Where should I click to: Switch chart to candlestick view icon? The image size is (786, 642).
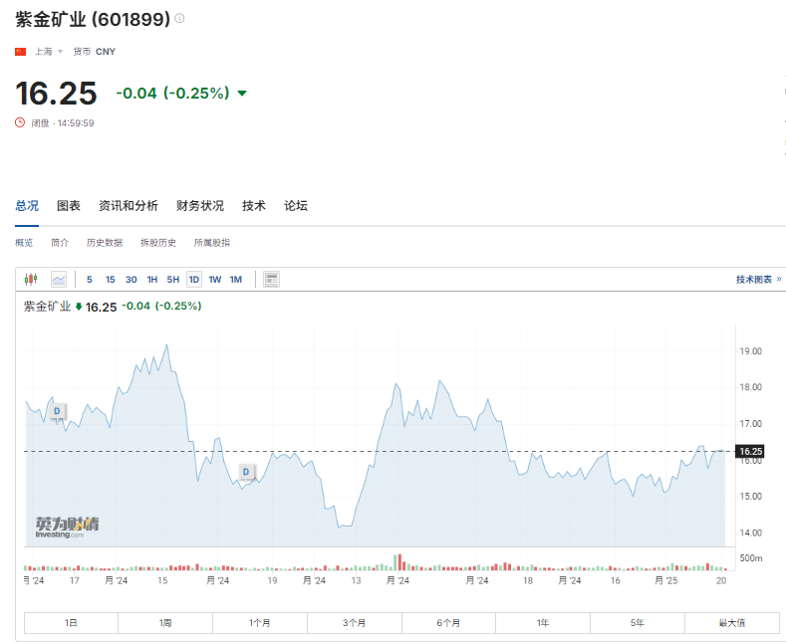tap(31, 279)
